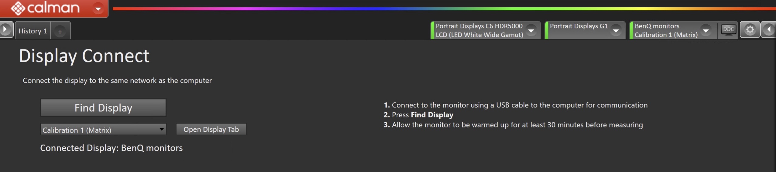
Task: Open the settings gear
Action: [750, 30]
